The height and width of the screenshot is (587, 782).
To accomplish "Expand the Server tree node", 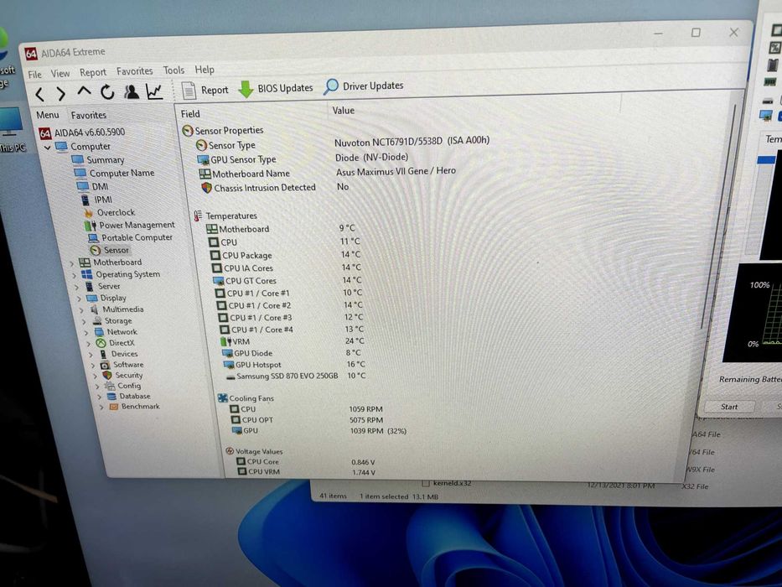I will [77, 287].
